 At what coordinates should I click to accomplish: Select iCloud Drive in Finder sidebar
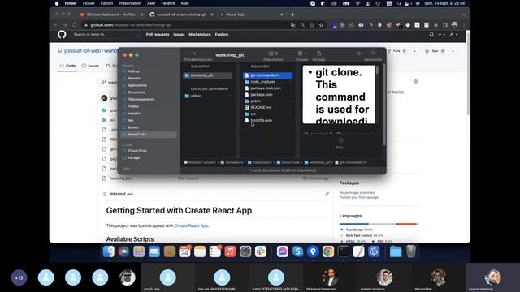tap(137, 151)
